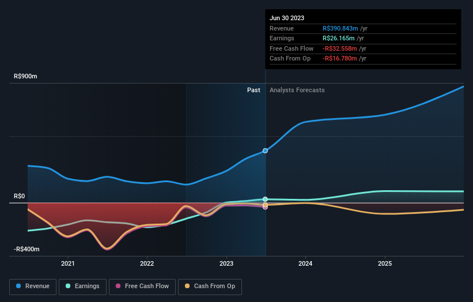
Task: Click the Revenue row label in tooltip
Action: point(282,28)
